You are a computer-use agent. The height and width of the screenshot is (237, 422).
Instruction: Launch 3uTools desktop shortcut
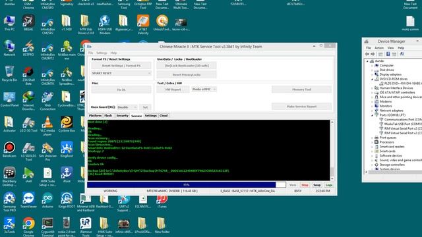9,225
